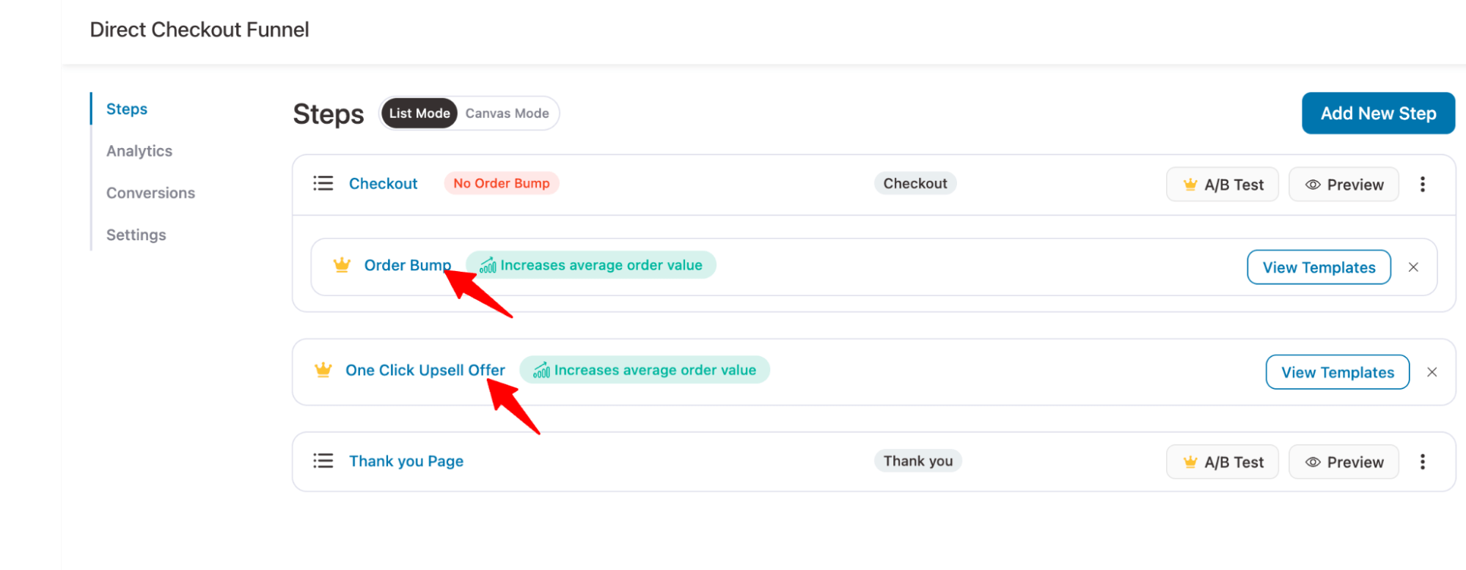Open the Order Bump step link
The width and height of the screenshot is (1466, 570).
408,265
